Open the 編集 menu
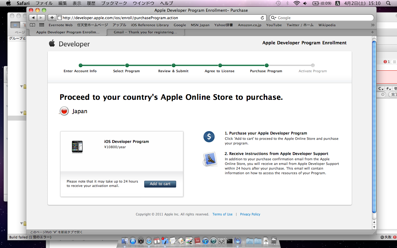397x248 pixels. point(63,3)
